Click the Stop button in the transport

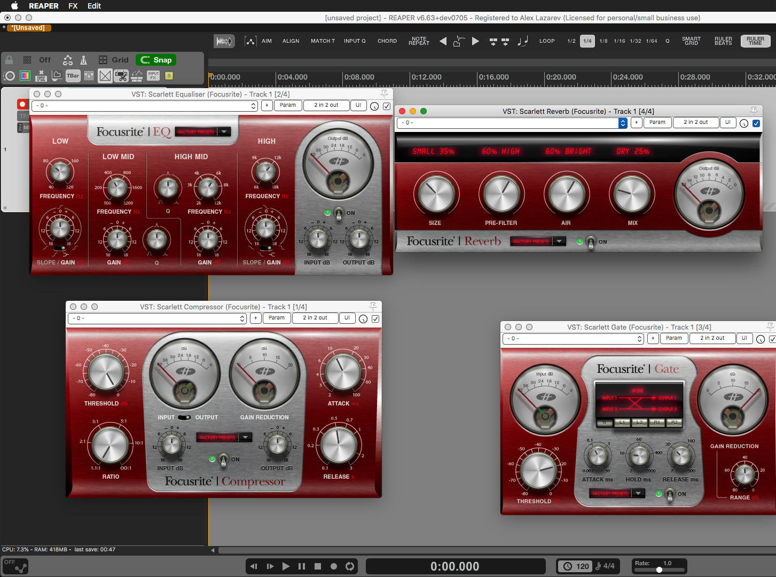click(x=318, y=566)
